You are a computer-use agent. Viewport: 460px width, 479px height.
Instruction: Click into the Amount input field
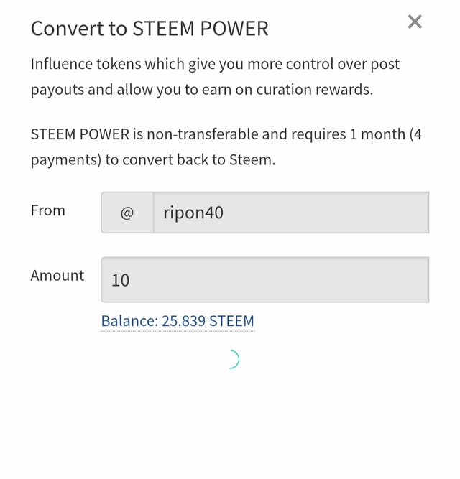point(264,279)
